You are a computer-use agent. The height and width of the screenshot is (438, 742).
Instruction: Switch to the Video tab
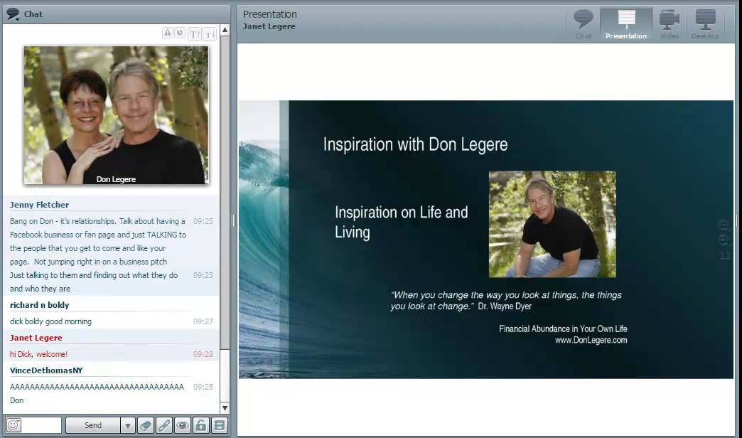tap(670, 23)
